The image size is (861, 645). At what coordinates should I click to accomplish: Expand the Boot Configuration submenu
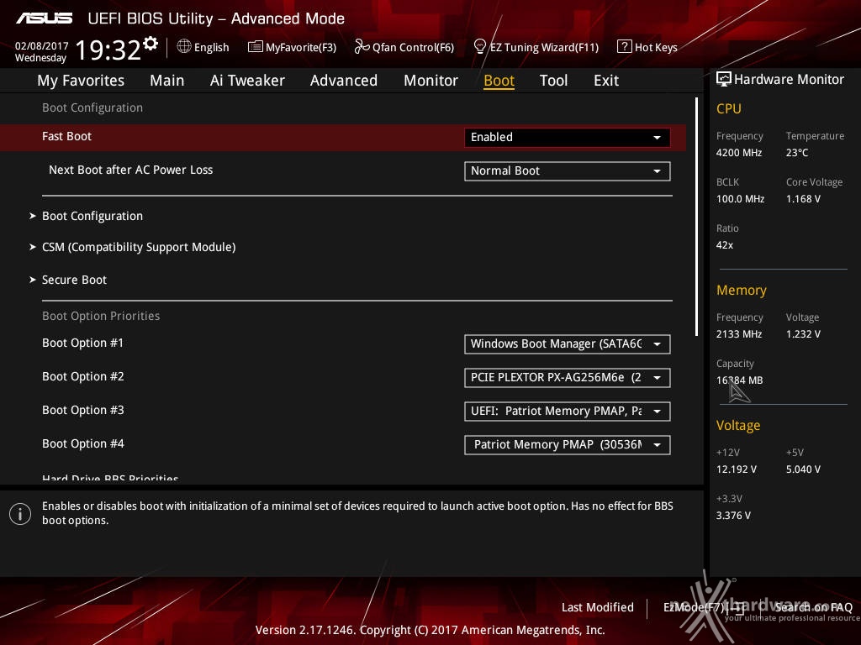[92, 216]
